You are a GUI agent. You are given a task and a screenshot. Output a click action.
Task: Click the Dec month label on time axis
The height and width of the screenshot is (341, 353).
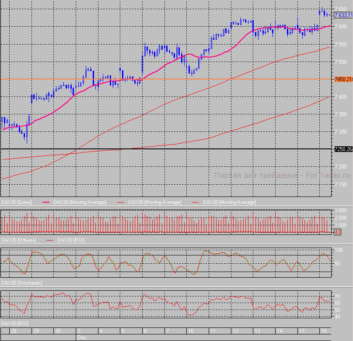click(x=82, y=338)
